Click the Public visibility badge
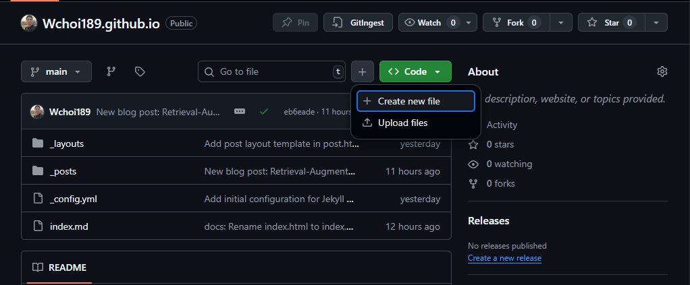 click(x=181, y=24)
